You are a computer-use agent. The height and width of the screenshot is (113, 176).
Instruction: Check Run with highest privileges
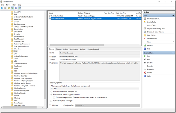coord(51,101)
